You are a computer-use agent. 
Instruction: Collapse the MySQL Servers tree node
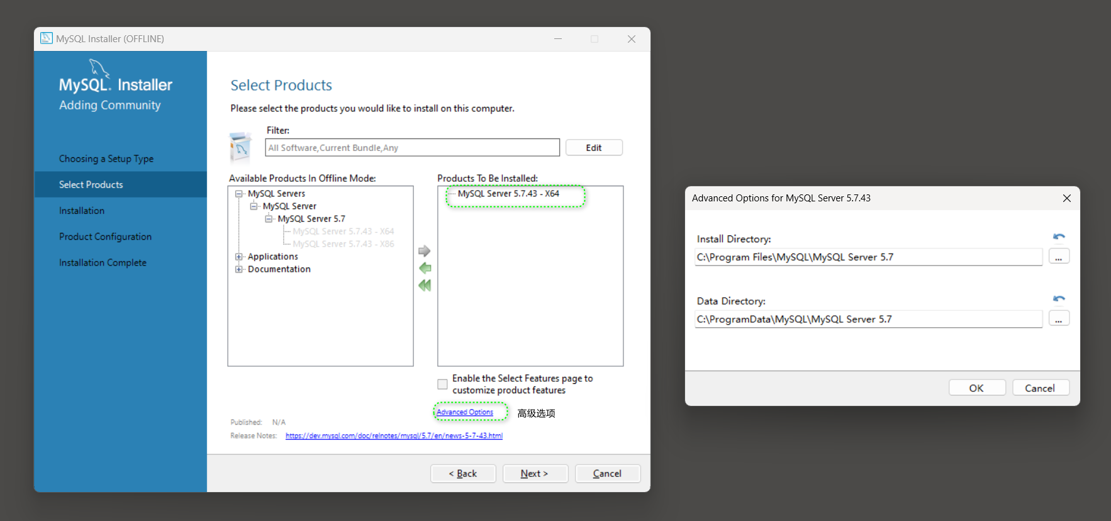tap(239, 194)
